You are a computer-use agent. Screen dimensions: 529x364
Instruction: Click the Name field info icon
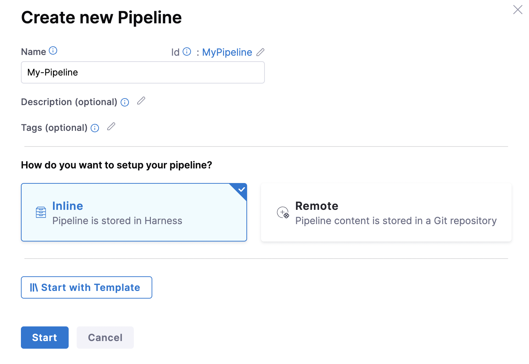(53, 51)
